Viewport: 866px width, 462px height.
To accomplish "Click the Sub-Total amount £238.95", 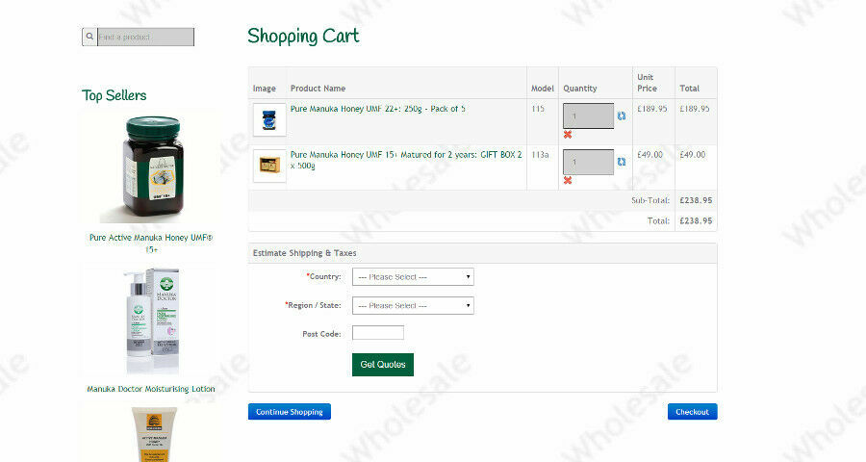I will [696, 200].
